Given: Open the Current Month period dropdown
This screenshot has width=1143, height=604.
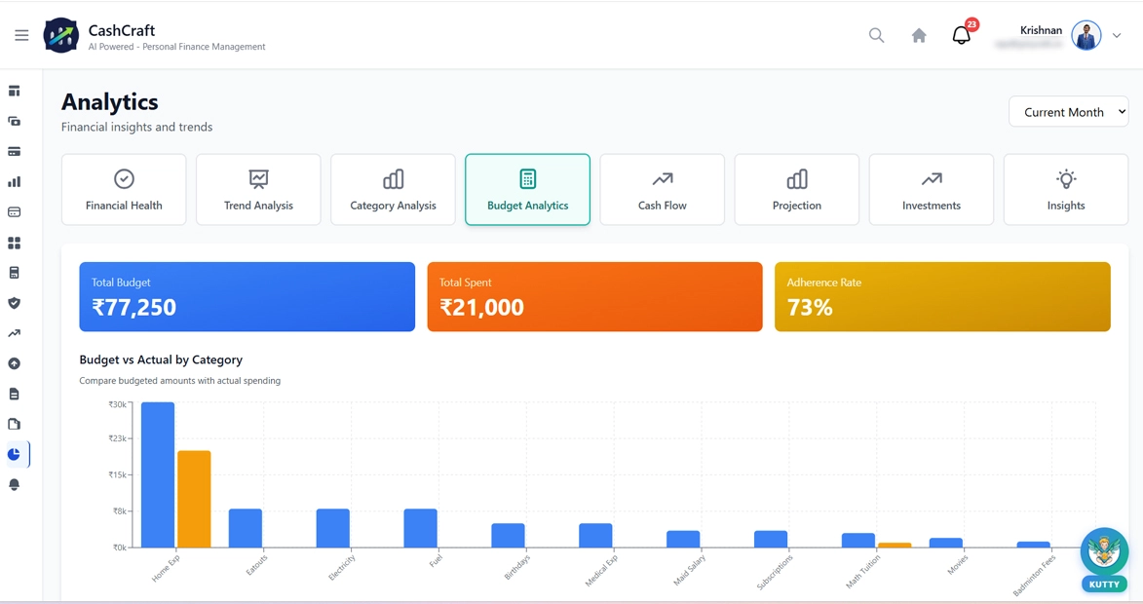Looking at the screenshot, I should pos(1069,112).
